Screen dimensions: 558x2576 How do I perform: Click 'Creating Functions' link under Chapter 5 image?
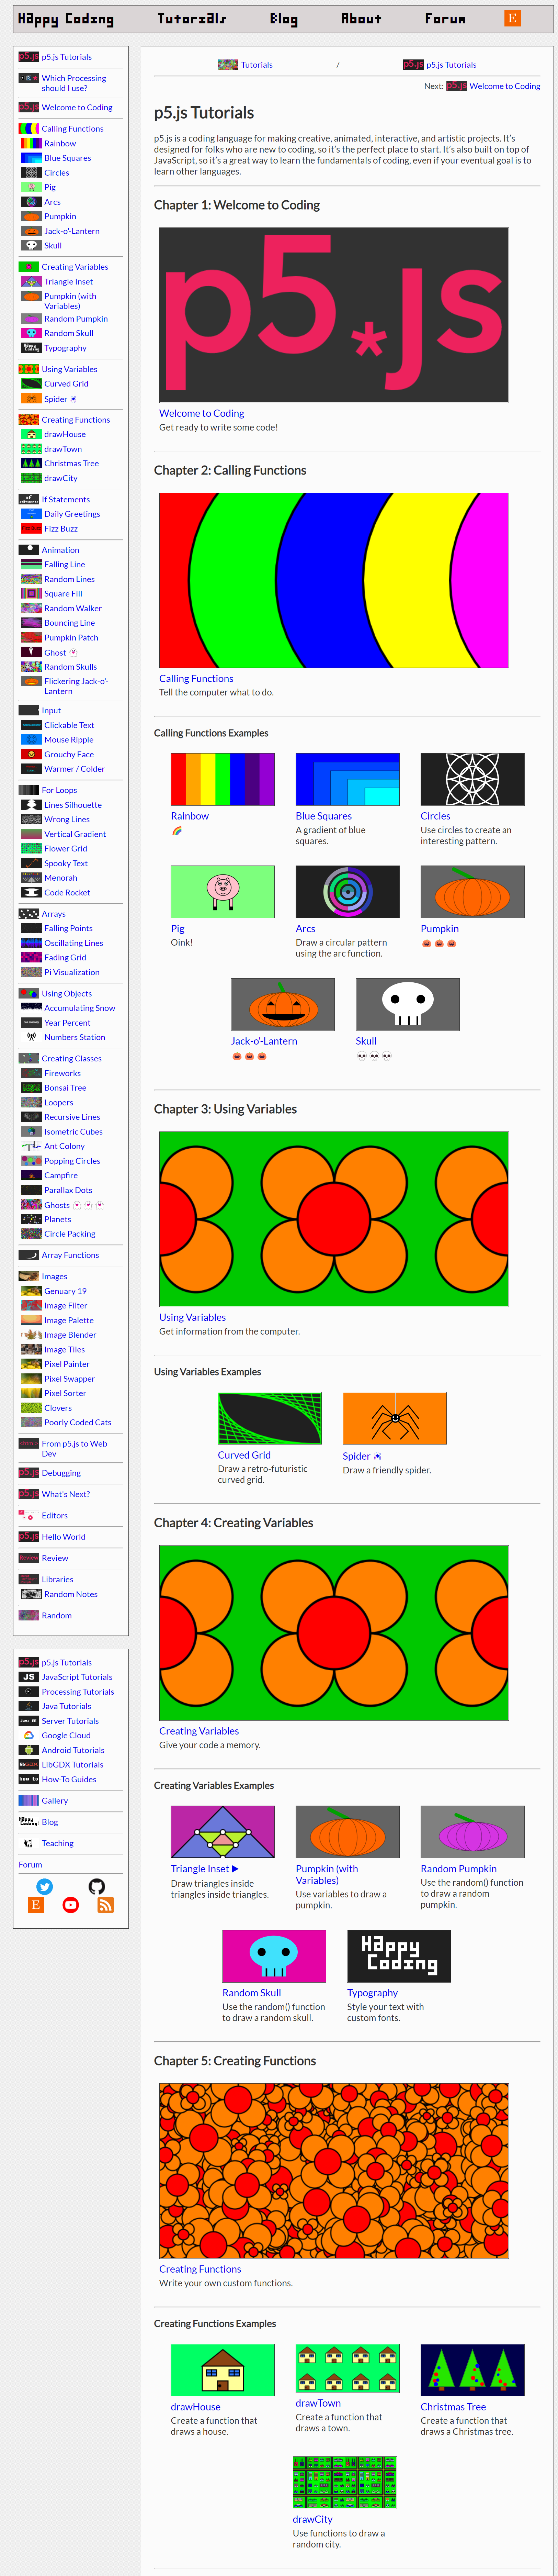tap(200, 2269)
